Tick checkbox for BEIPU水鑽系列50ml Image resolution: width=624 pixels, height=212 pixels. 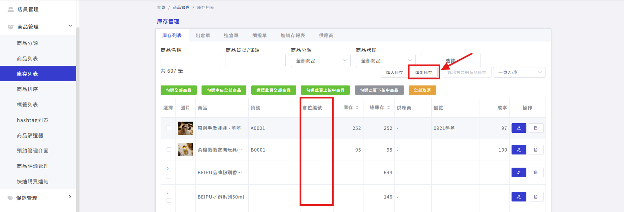pos(169,200)
